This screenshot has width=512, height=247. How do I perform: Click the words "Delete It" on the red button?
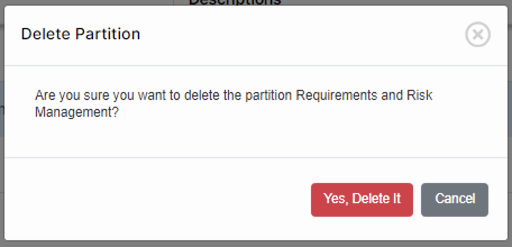375,199
